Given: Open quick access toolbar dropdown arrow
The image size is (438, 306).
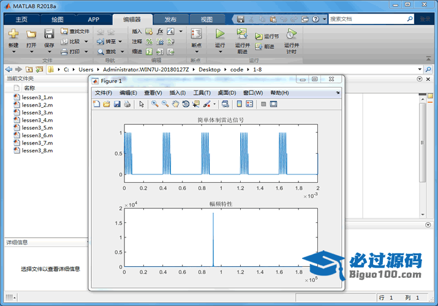Looking at the screenshot, I should tap(324, 19).
